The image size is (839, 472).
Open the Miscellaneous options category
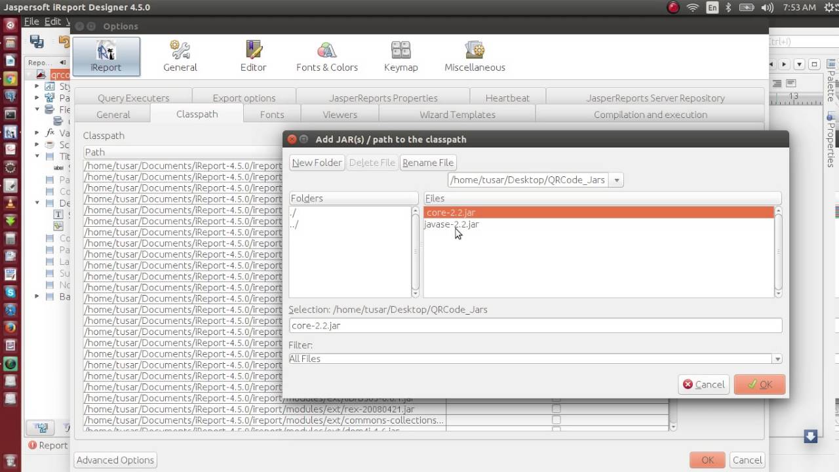pyautogui.click(x=475, y=56)
